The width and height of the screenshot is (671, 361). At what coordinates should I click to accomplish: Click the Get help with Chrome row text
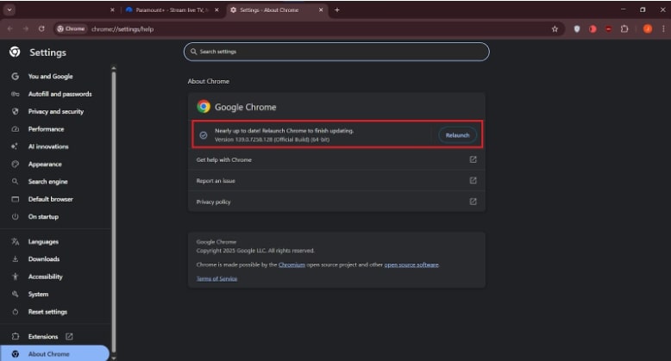(x=223, y=159)
